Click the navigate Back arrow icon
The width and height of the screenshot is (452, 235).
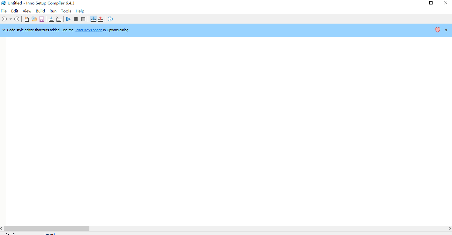tap(4, 19)
